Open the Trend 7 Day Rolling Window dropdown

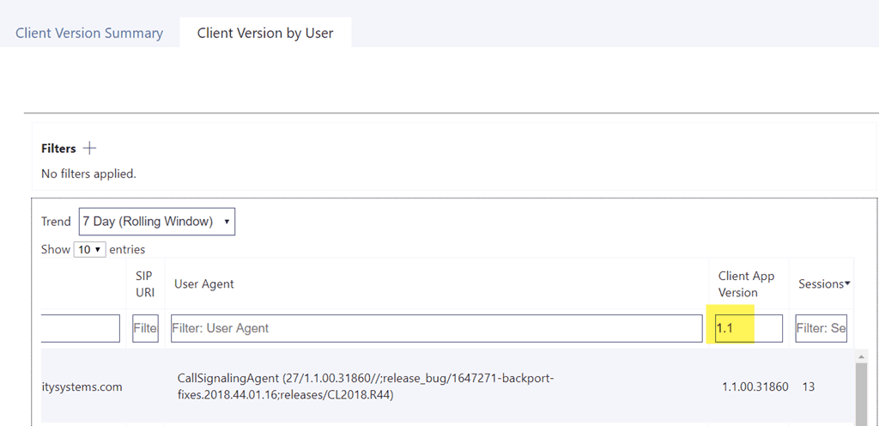tap(156, 222)
